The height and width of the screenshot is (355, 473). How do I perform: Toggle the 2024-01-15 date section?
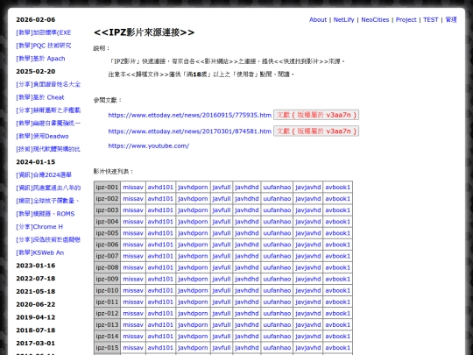tap(36, 162)
